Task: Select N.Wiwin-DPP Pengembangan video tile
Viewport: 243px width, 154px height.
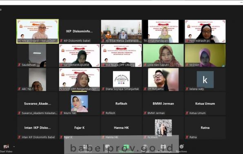Action: [80, 79]
